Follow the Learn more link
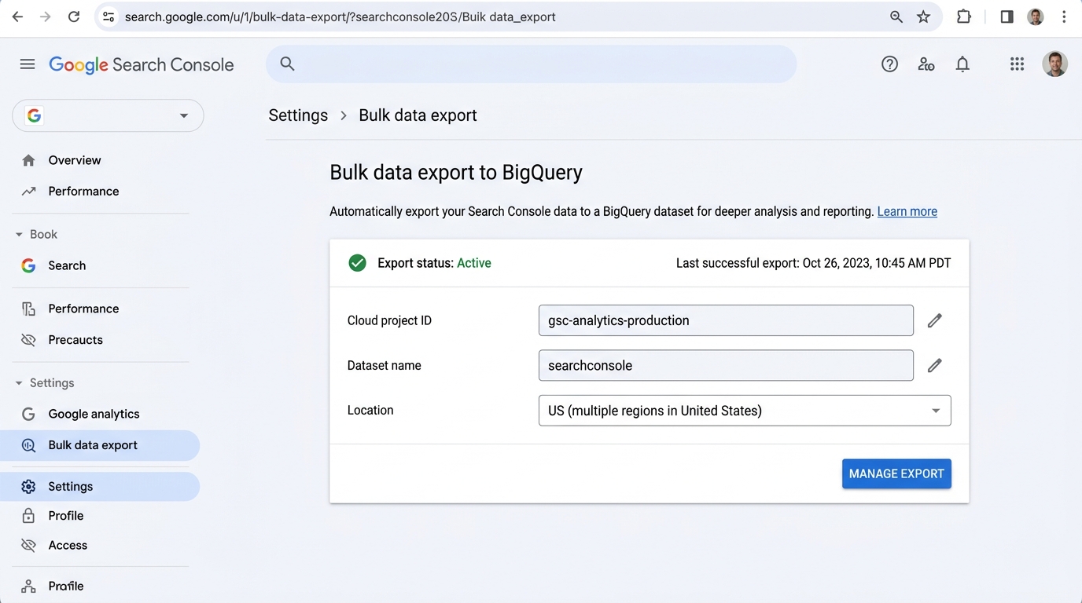Image resolution: width=1082 pixels, height=603 pixels. [907, 211]
